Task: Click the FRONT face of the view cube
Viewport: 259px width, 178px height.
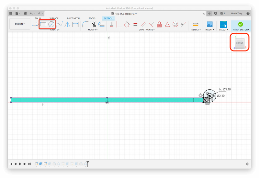Action: point(240,43)
